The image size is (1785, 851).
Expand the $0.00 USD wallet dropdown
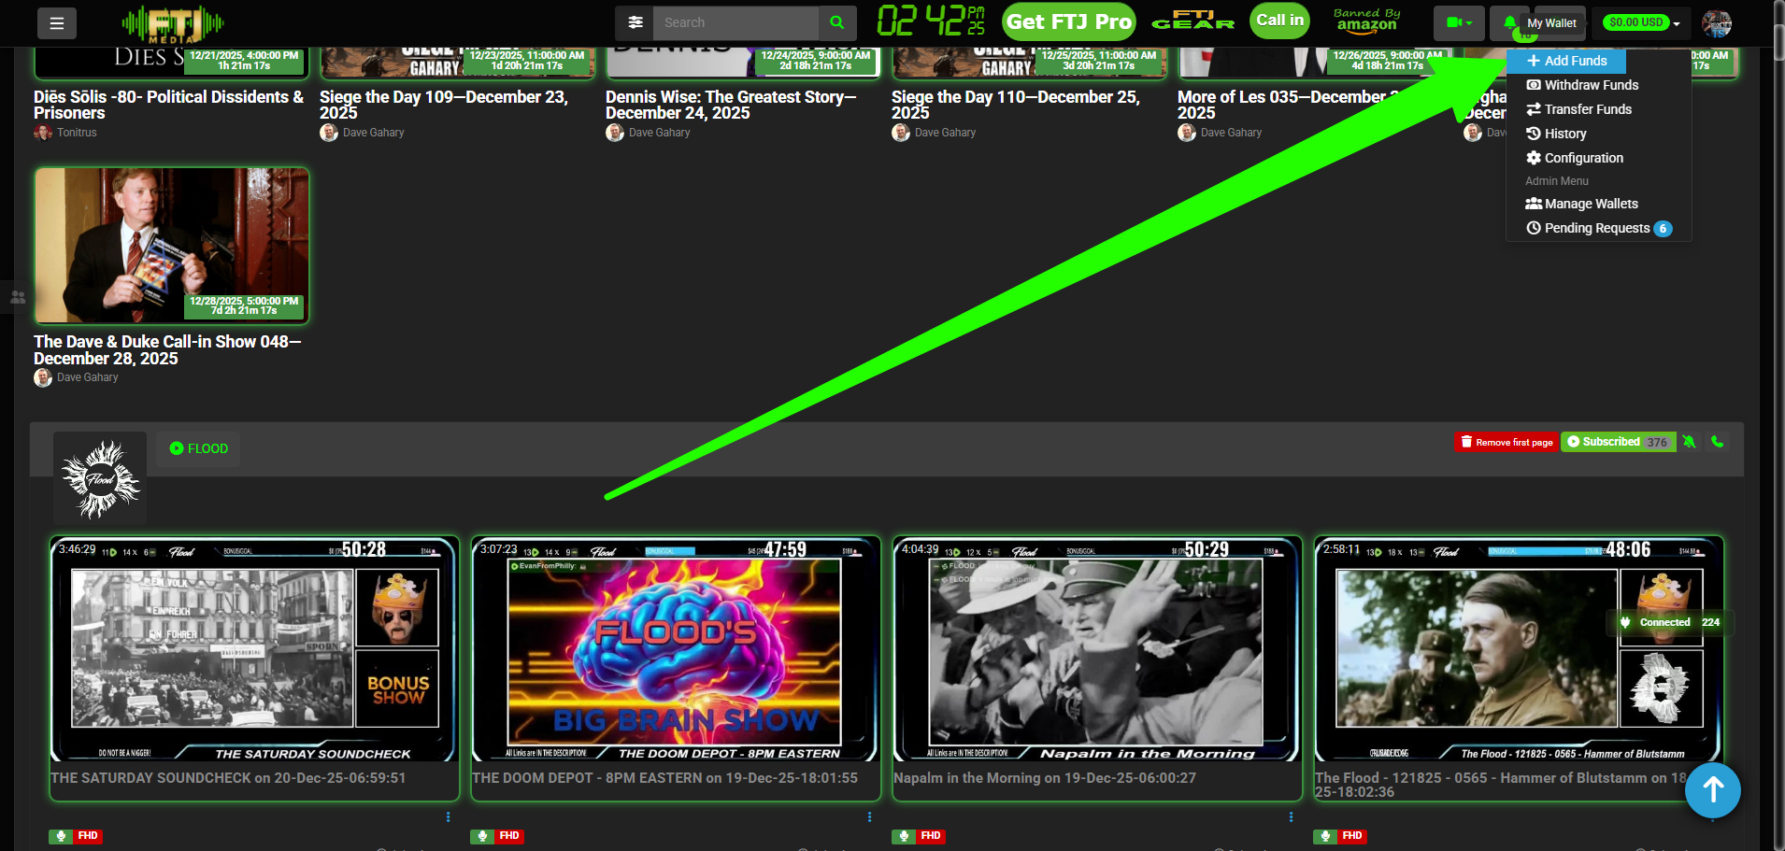tap(1643, 22)
